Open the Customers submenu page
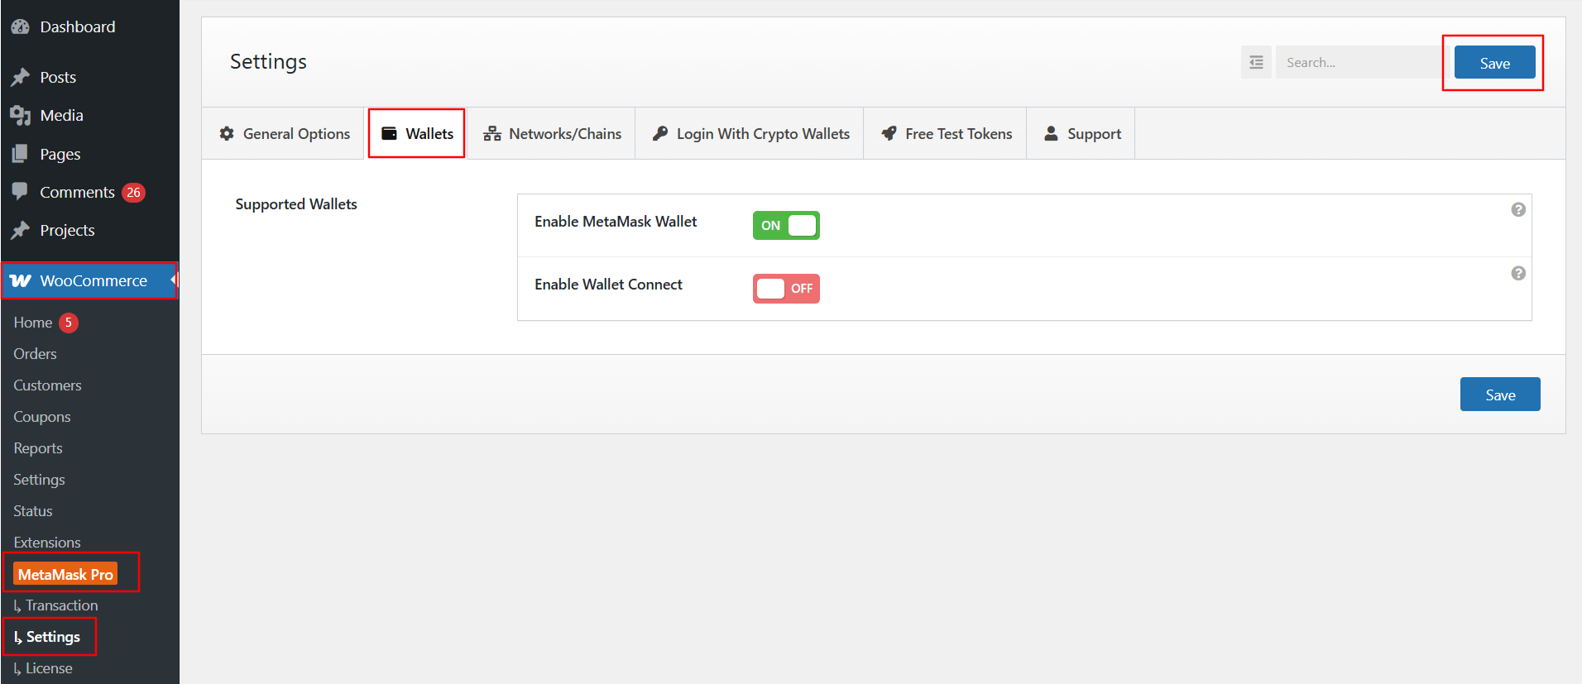1582x684 pixels. (47, 385)
